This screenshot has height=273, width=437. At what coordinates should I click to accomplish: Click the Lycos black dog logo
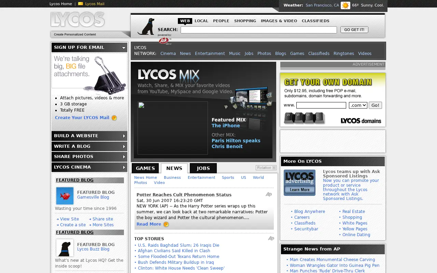146,27
